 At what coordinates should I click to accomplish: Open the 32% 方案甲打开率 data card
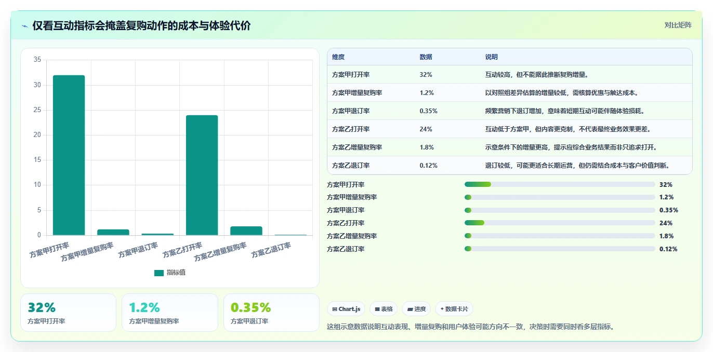[x=68, y=313]
